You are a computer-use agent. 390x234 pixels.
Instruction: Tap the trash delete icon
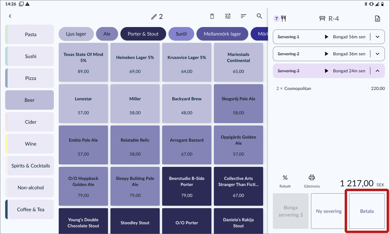point(212,16)
